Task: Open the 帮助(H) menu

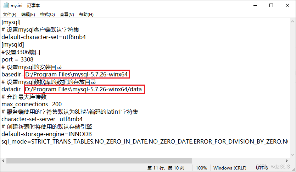Action: pyautogui.click(x=86, y=15)
